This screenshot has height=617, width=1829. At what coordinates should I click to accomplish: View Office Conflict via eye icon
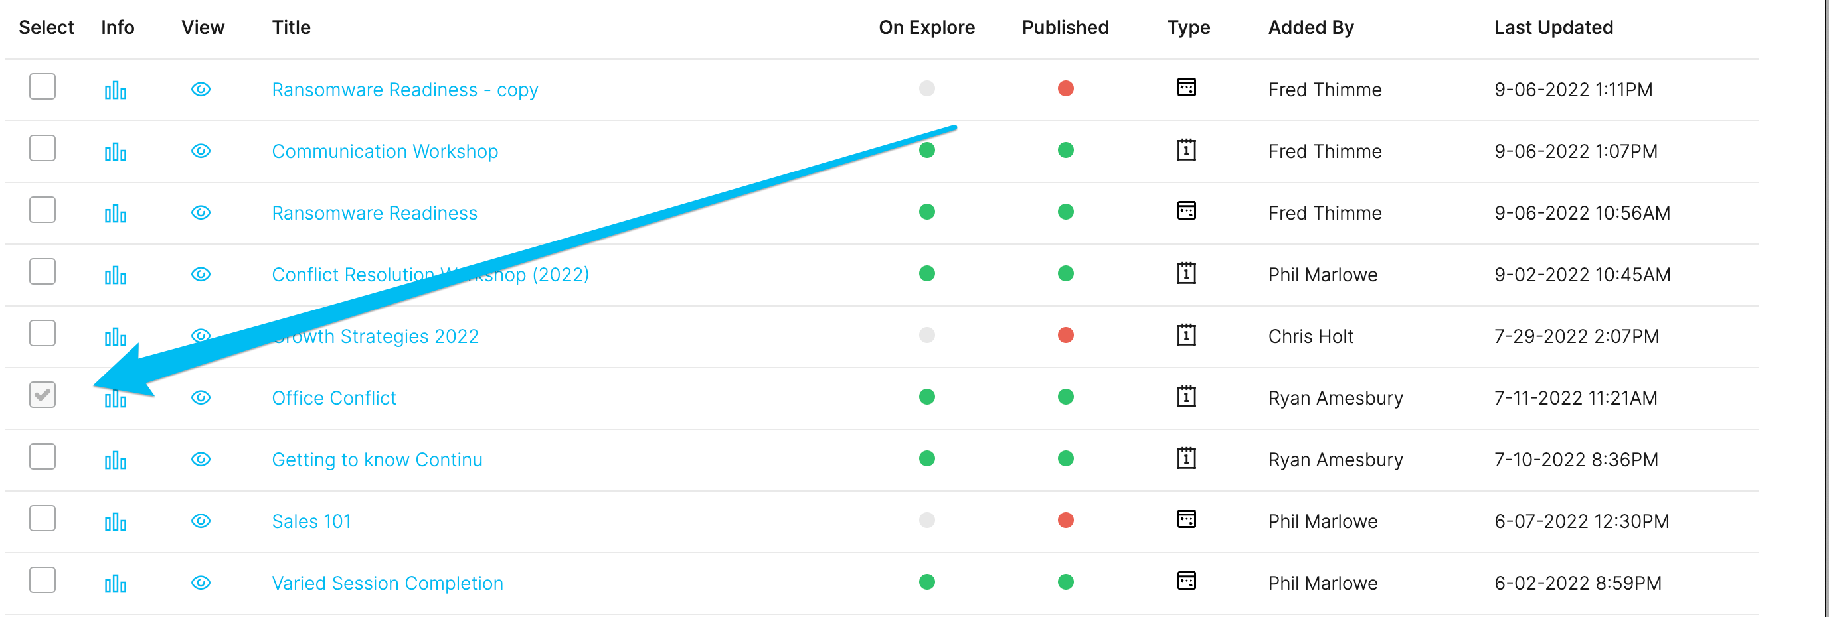click(201, 398)
